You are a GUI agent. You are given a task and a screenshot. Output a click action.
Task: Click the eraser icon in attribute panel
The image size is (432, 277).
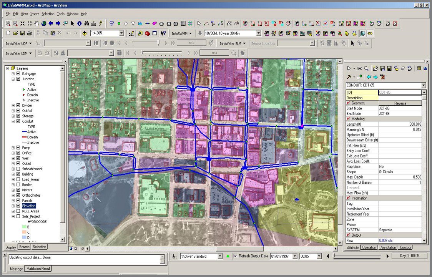pos(402,68)
